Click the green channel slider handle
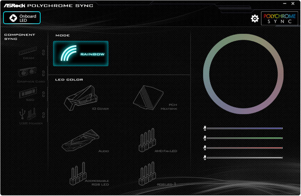Screen dimensions: 301x196 pyautogui.click(x=205, y=138)
